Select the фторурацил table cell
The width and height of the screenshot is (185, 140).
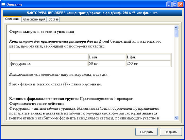tap(49, 64)
